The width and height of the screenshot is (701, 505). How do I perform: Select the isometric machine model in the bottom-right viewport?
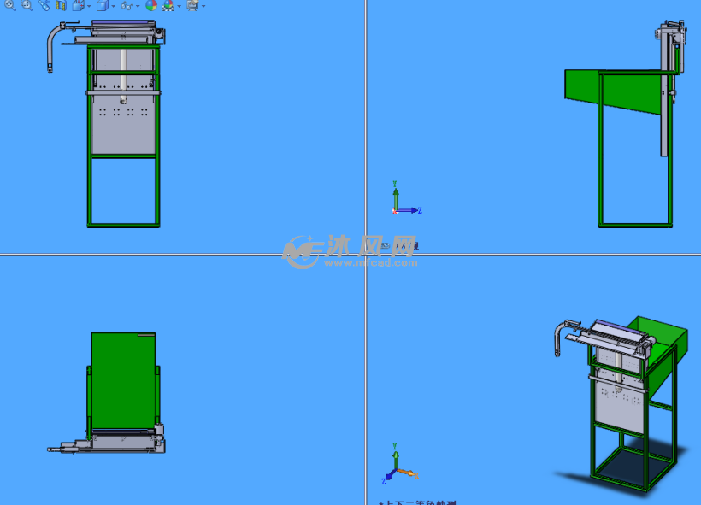(x=621, y=403)
